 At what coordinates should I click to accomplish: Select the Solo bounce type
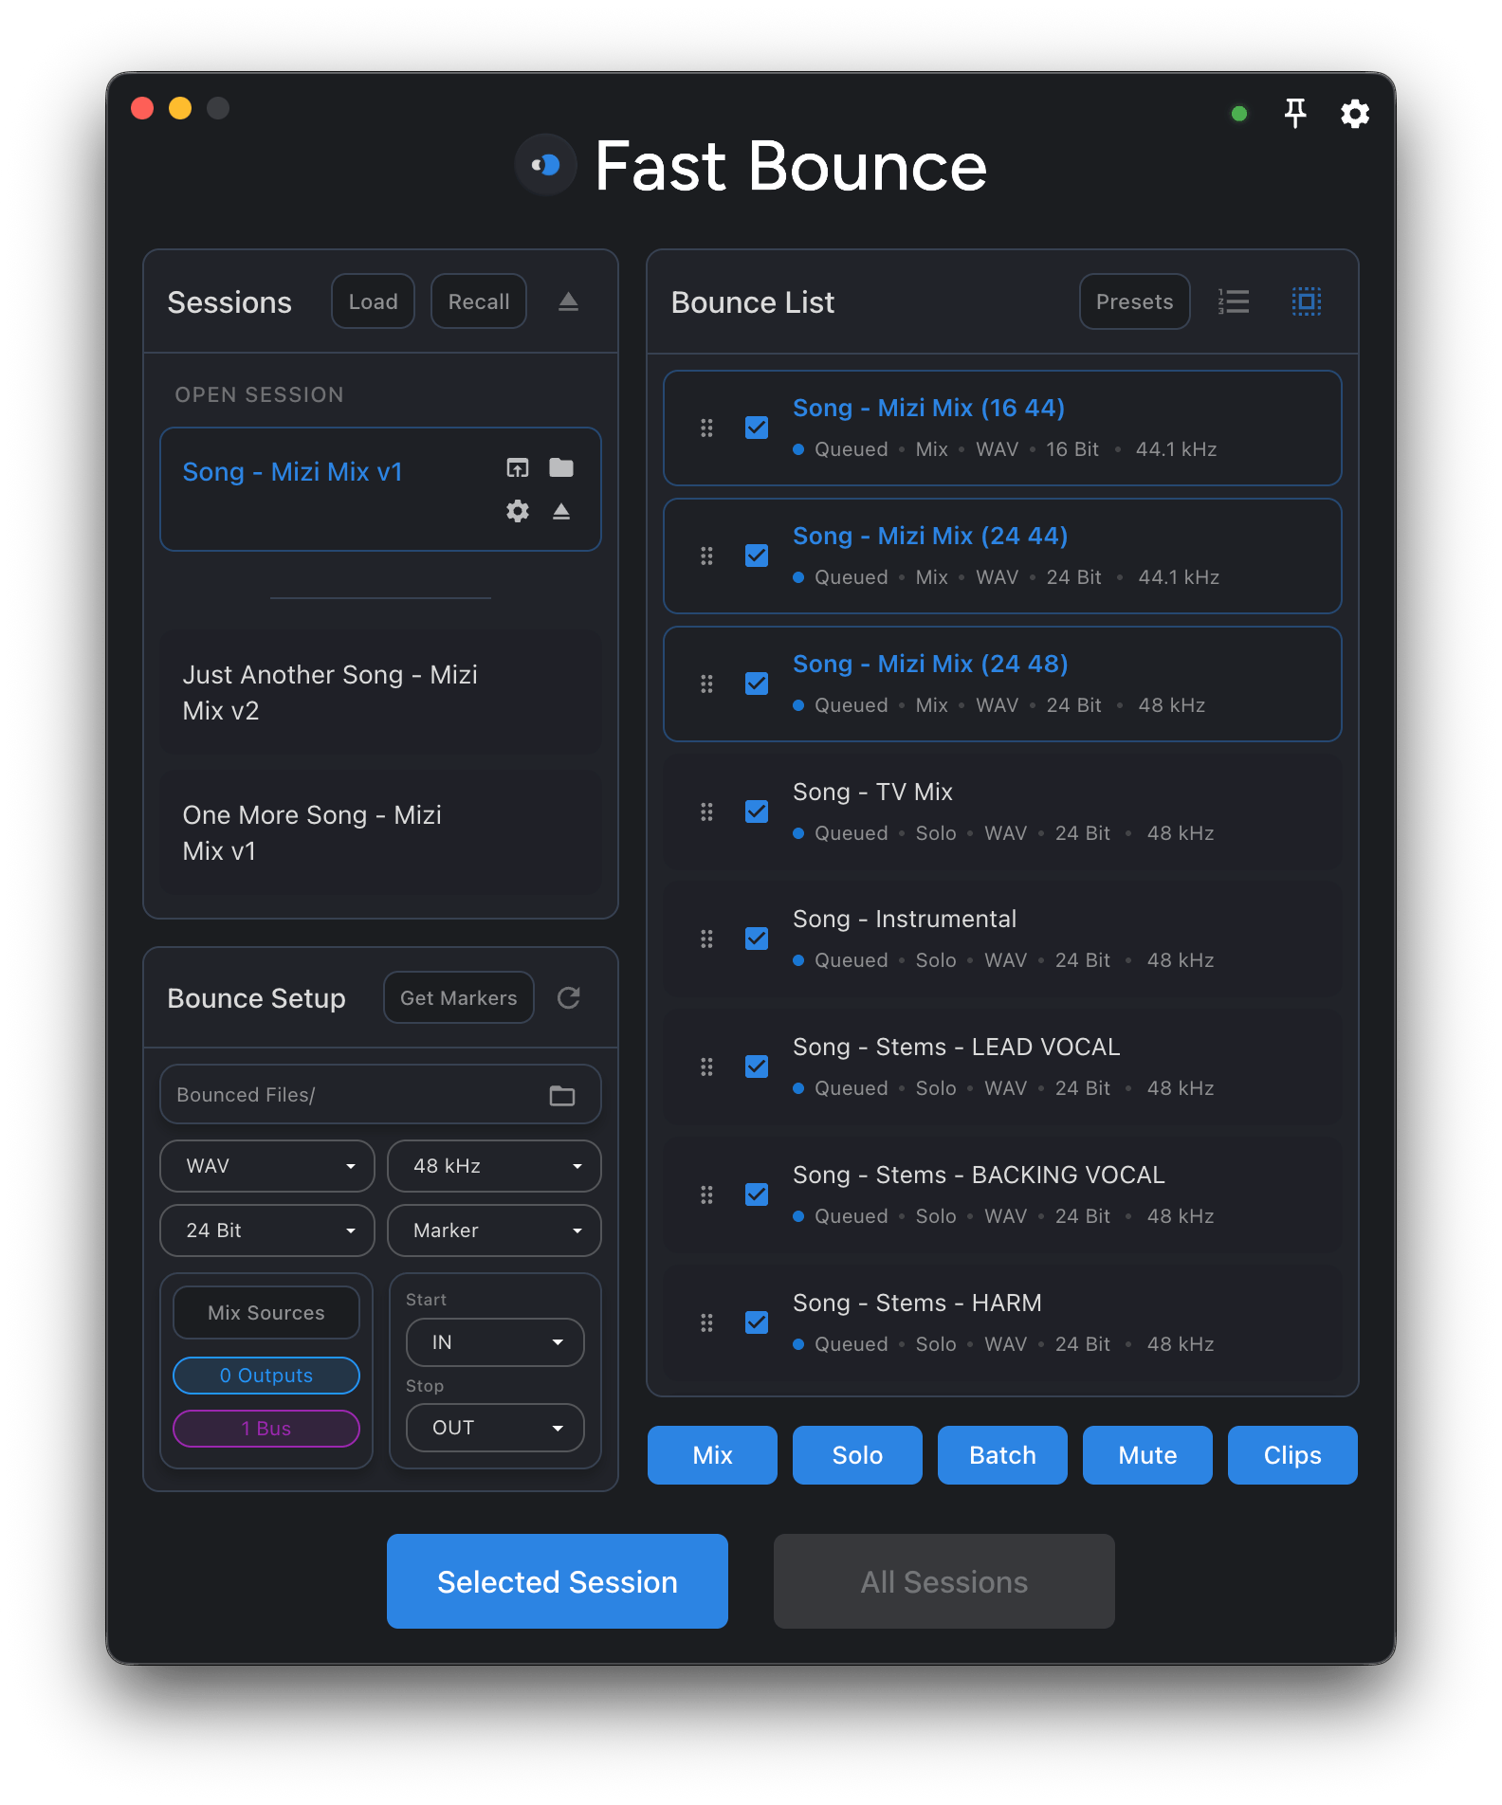857,1455
